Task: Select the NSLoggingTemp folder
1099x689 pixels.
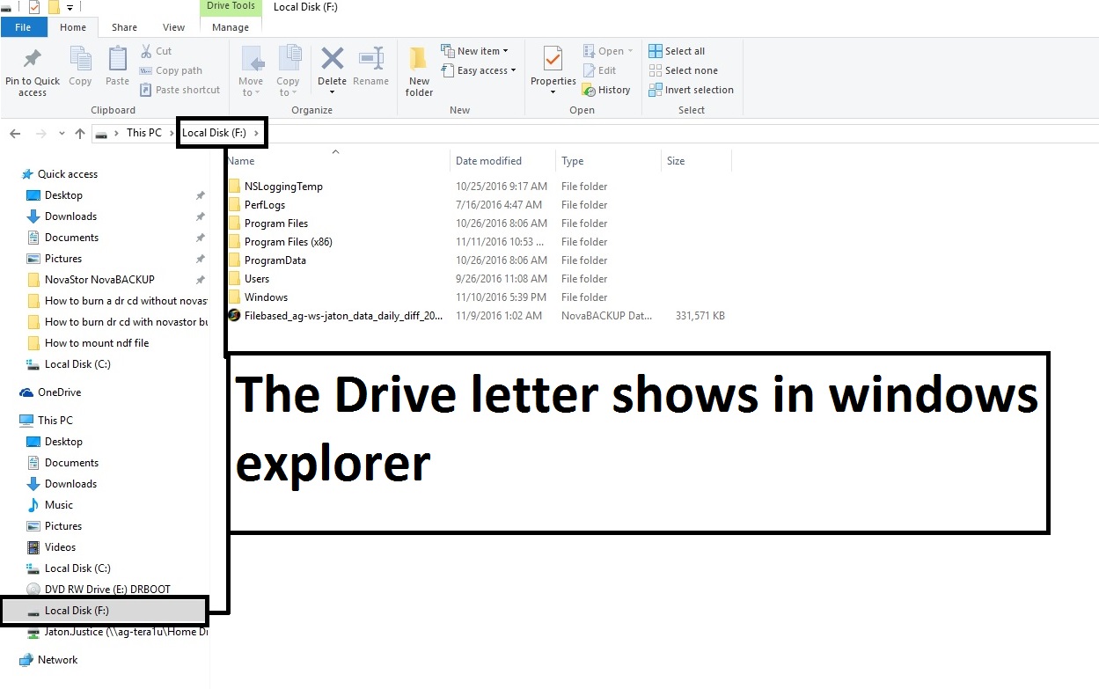Action: tap(283, 187)
